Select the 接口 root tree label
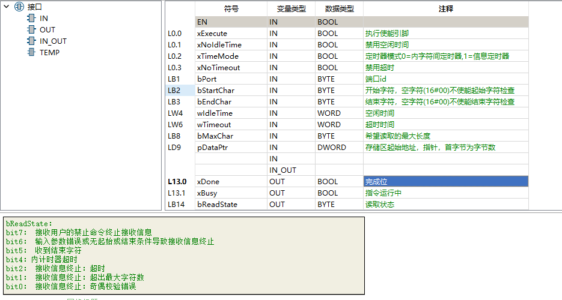 [x=34, y=7]
